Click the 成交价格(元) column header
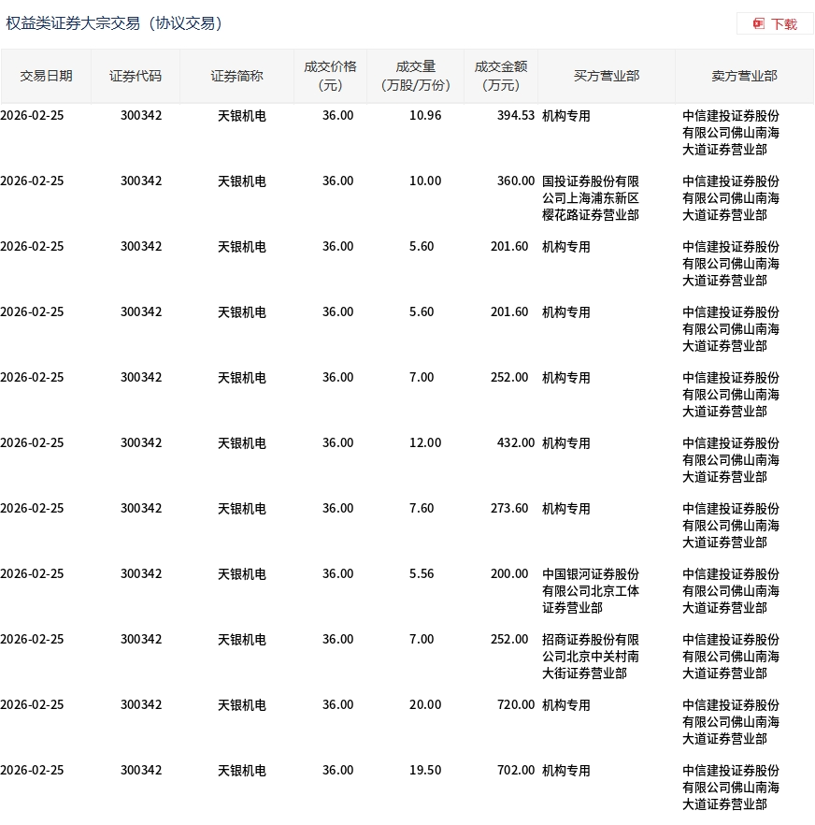Screen dimensions: 815x825 pyautogui.click(x=330, y=76)
